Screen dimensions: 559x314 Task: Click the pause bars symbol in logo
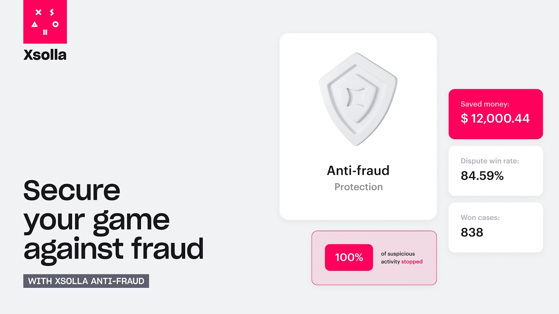point(45,32)
